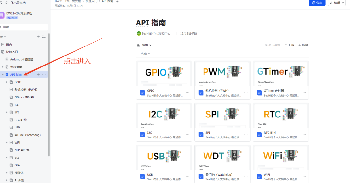Viewport: 350px width, 183px height.
Task: Click the blue doc icon of the SPI card
Action: 201,135
